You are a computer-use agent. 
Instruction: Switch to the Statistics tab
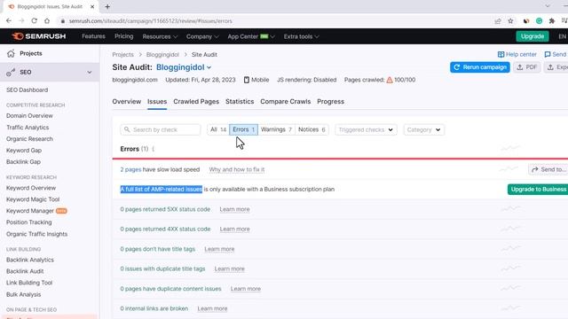tap(240, 102)
